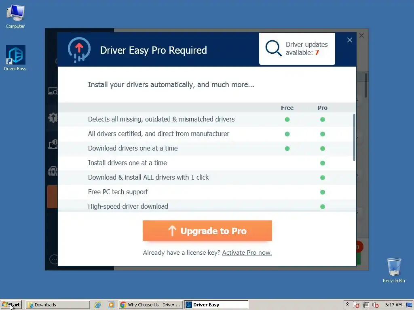Click the 'Driver updates available: 7' box
Viewport: 414px width, 310px height.
click(x=297, y=49)
